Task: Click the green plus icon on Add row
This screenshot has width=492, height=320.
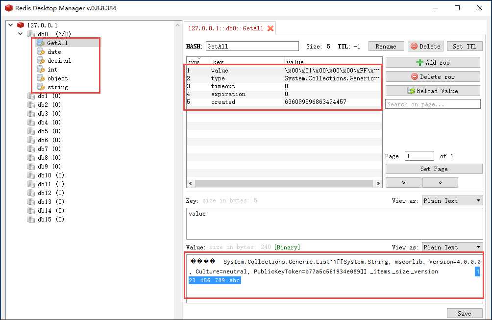Action: pyautogui.click(x=419, y=62)
